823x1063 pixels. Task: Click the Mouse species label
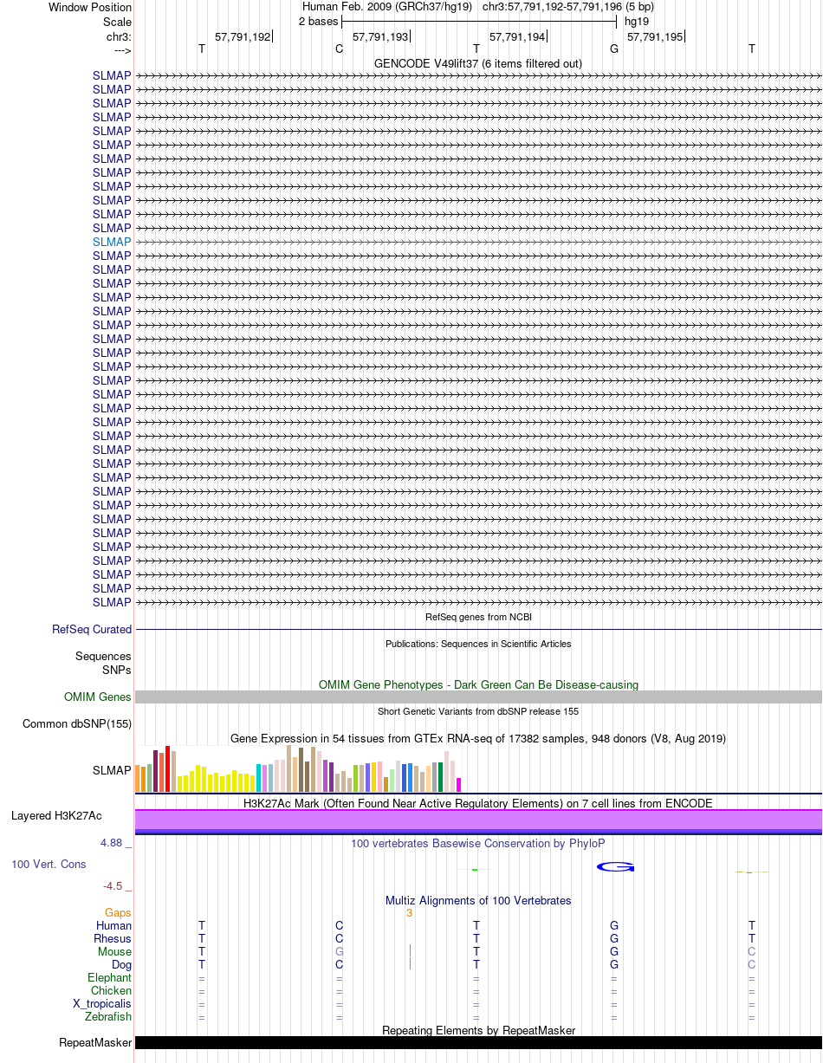[115, 952]
